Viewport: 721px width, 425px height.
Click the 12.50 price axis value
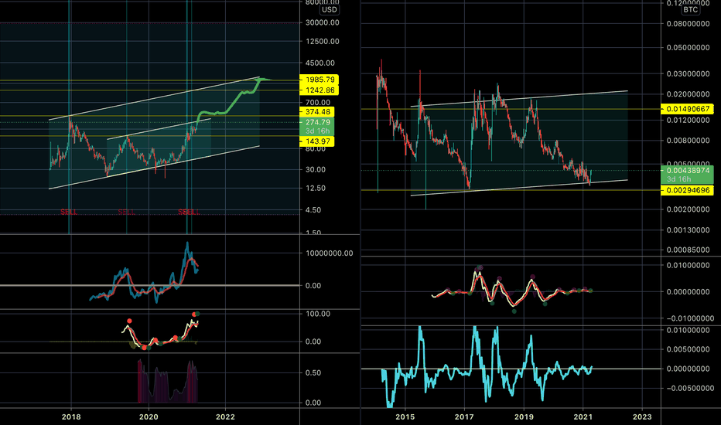tap(316, 189)
